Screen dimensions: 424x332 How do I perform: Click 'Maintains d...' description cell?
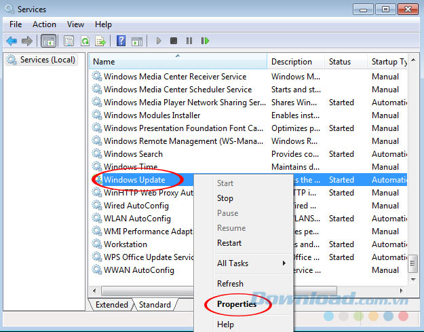(295, 166)
